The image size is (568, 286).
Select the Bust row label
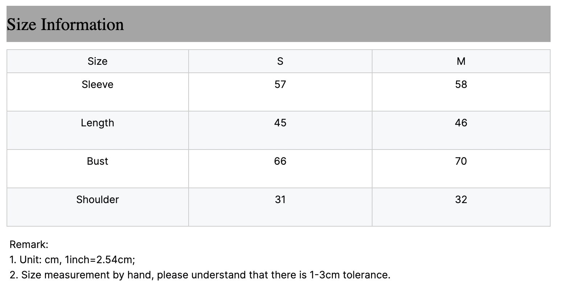98,161
